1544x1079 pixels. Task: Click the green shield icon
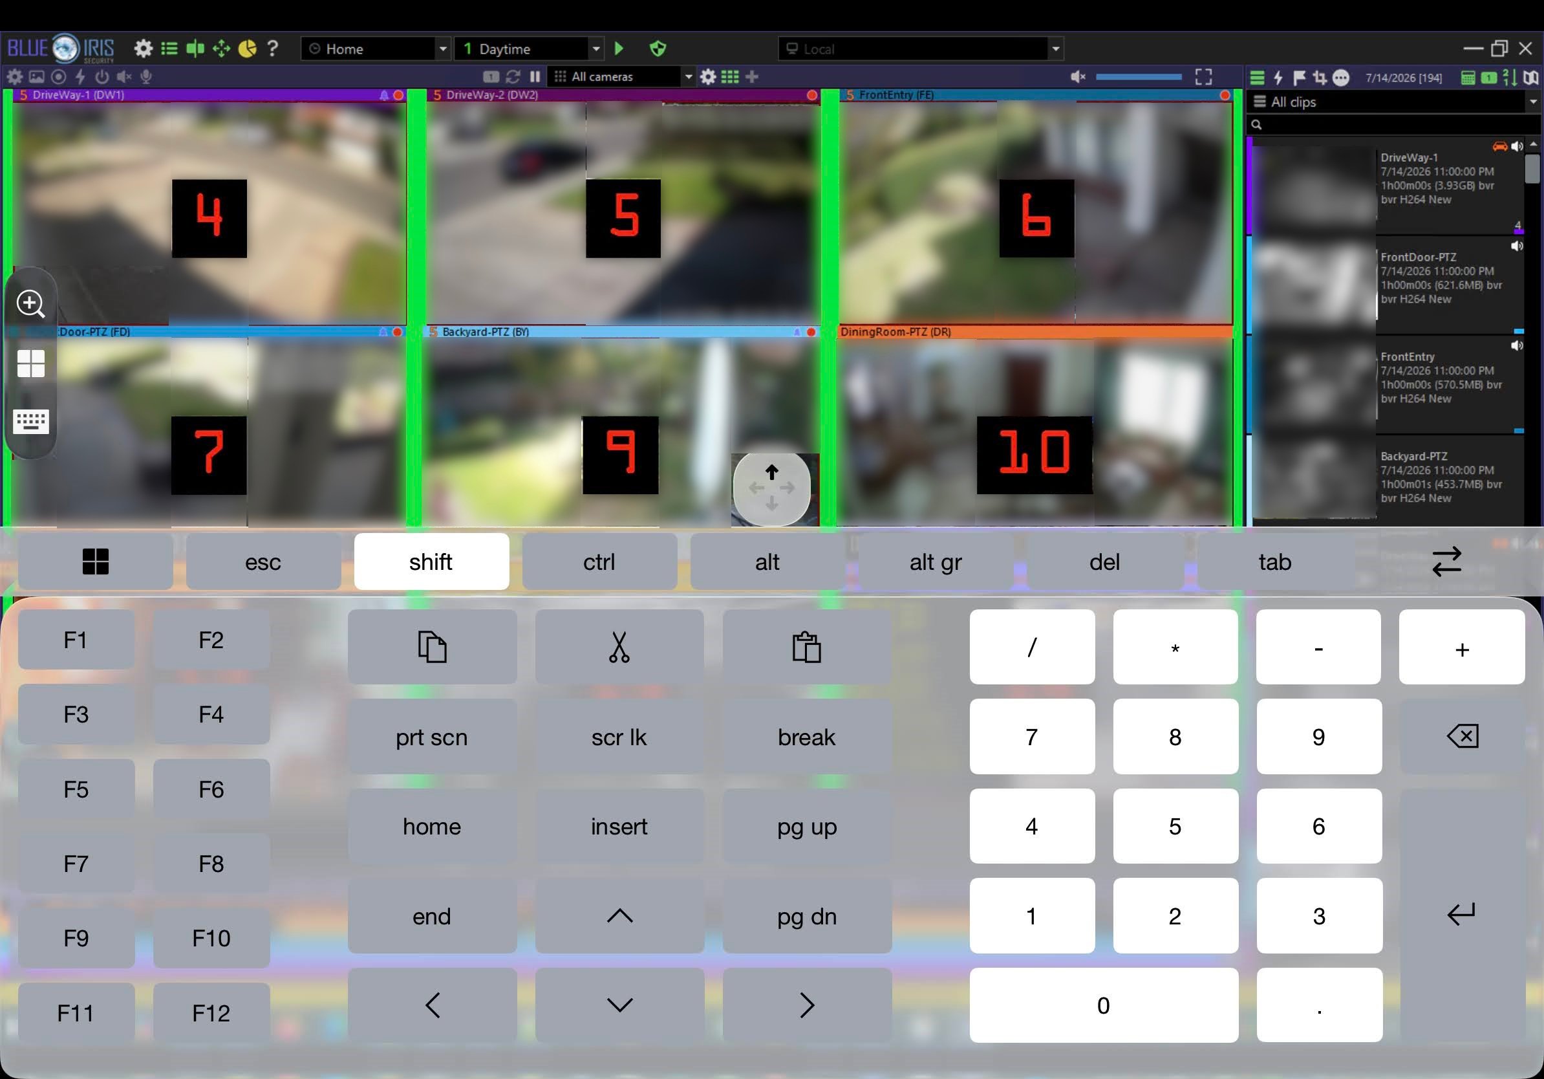658,49
